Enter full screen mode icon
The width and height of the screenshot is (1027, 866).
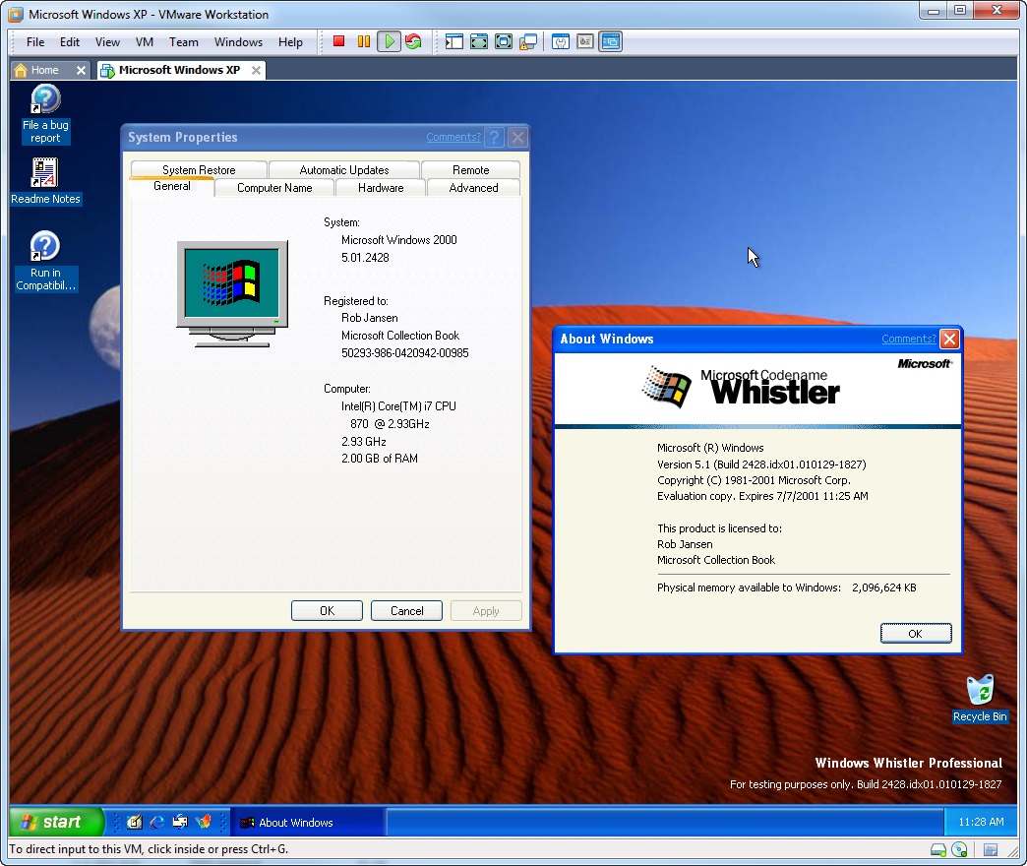(x=503, y=42)
